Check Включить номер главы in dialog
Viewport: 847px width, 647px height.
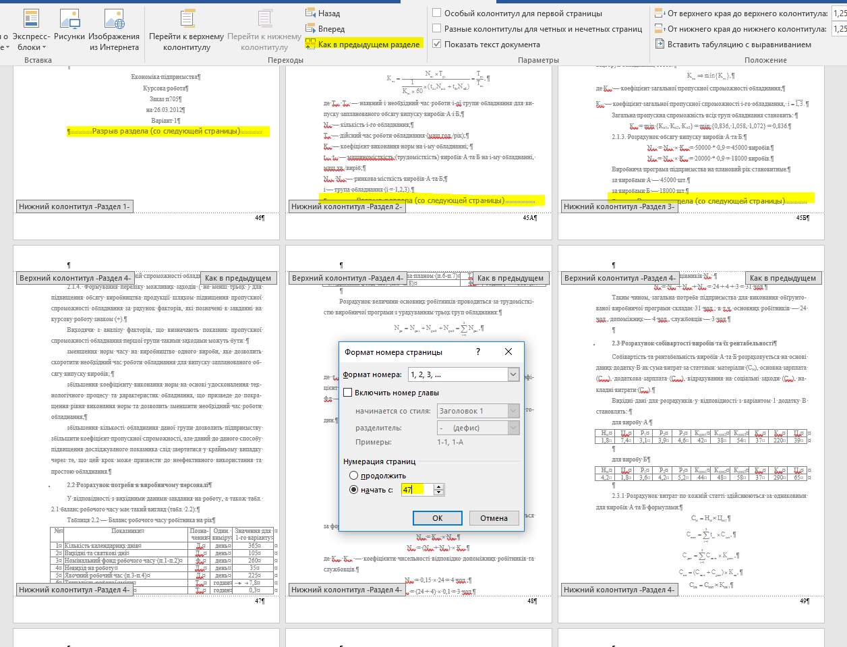tap(348, 393)
